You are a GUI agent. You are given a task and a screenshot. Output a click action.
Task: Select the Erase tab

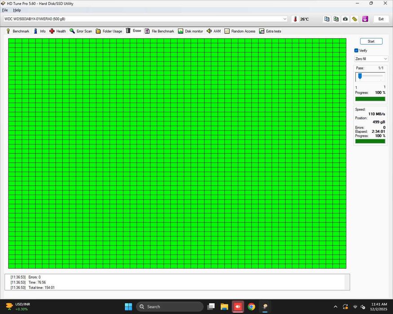pyautogui.click(x=133, y=31)
